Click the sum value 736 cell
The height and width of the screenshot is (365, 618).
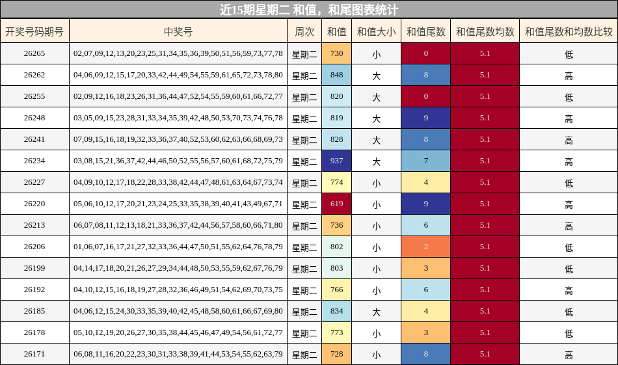(336, 226)
